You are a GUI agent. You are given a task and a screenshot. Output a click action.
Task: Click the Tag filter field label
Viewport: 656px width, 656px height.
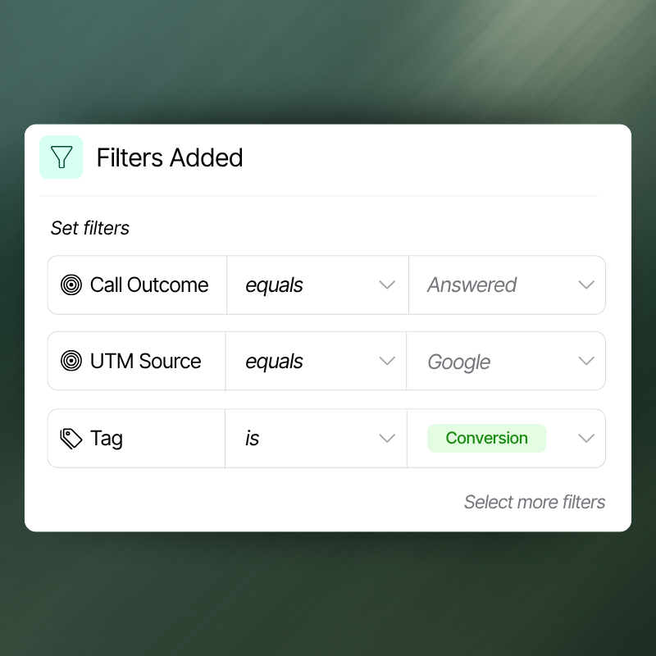107,439
